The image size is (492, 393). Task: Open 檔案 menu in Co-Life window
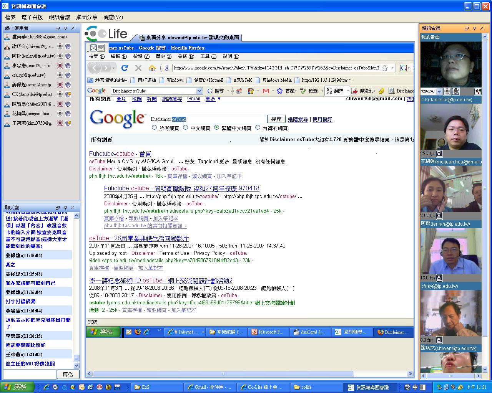tap(10, 17)
